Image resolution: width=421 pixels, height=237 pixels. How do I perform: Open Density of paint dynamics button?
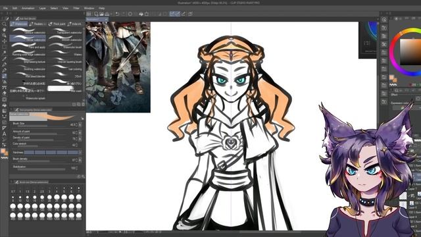coord(80,139)
